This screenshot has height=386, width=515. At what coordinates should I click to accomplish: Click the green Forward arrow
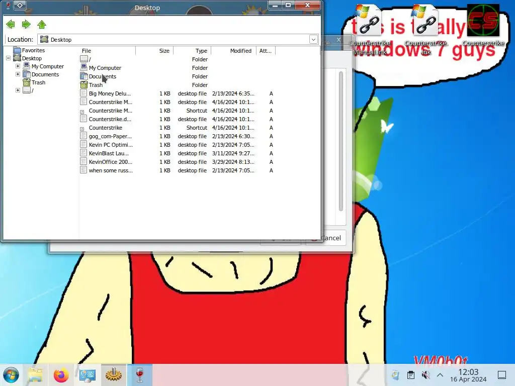[26, 24]
